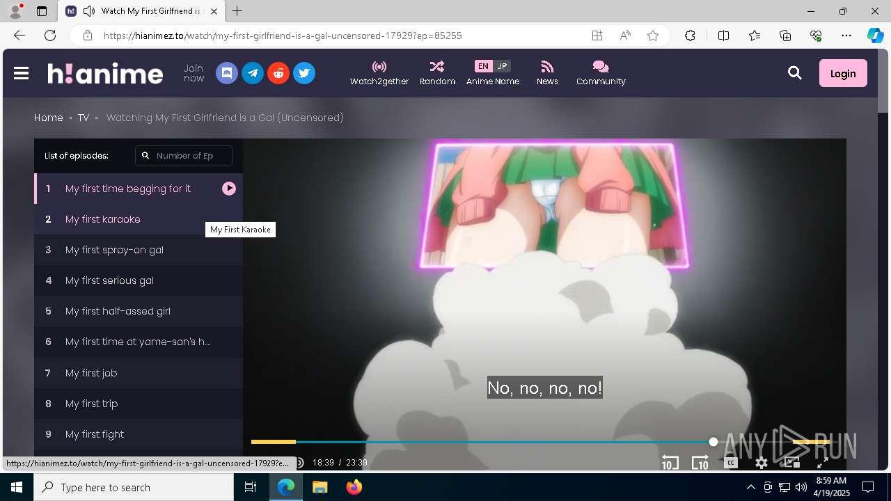Image resolution: width=891 pixels, height=501 pixels.
Task: Click the video elapsed time display
Action: (323, 463)
